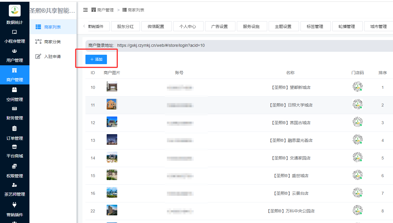Open the store QR code for 望都新城店
Viewport: 393px width, 223px height.
click(358, 86)
